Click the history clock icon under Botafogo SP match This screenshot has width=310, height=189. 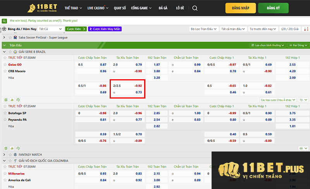[x=18, y=148]
